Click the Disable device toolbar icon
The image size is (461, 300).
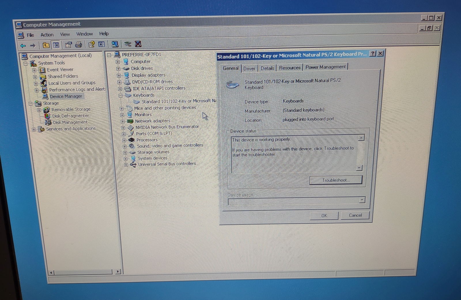128,44
